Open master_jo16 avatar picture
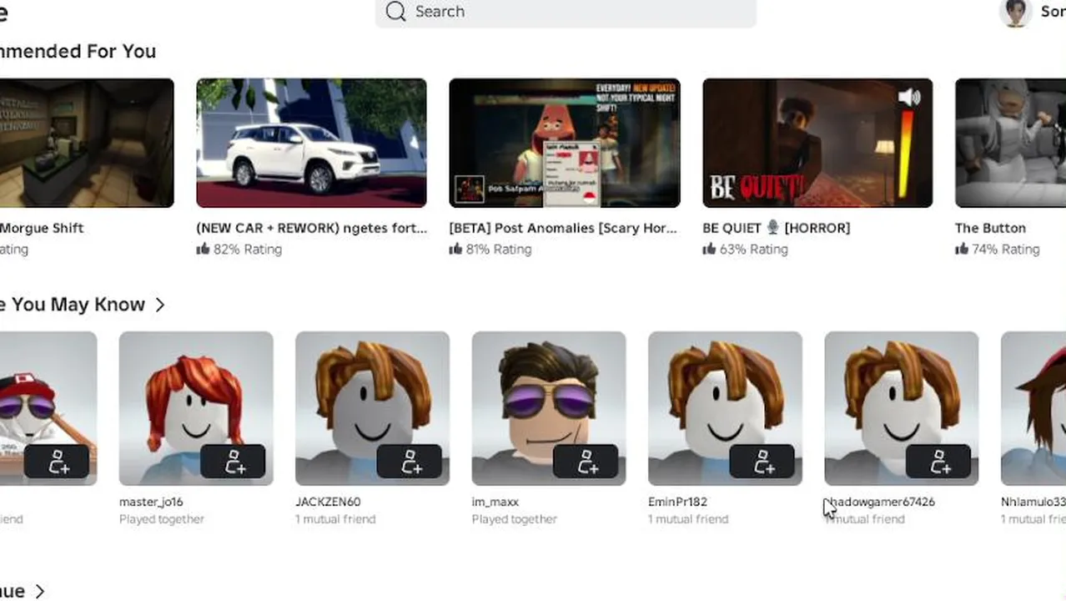The width and height of the screenshot is (1066, 601). tap(196, 408)
